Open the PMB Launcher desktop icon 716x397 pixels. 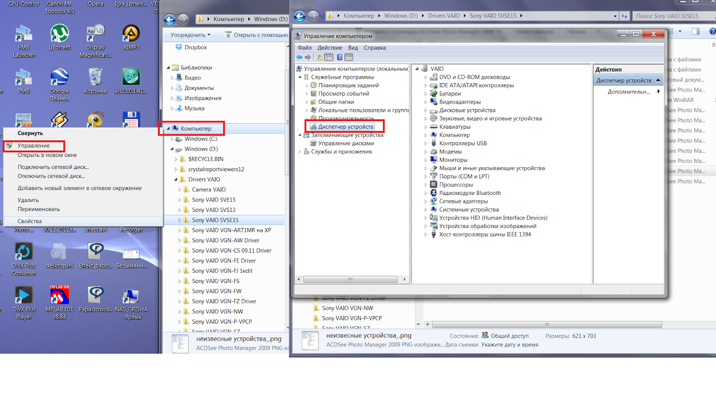coord(24,41)
